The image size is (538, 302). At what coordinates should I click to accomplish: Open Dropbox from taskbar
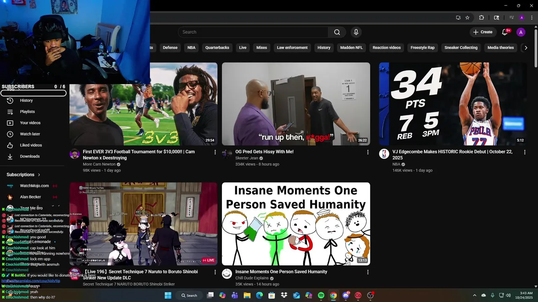point(284,295)
